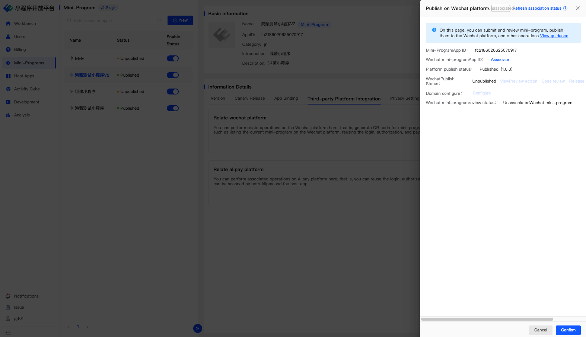
Task: Click the Status column header
Action: click(123, 40)
